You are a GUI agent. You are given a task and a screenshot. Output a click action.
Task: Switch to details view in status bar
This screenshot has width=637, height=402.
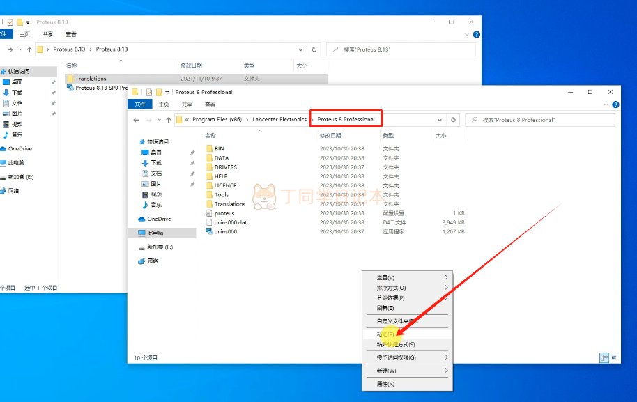pos(604,357)
